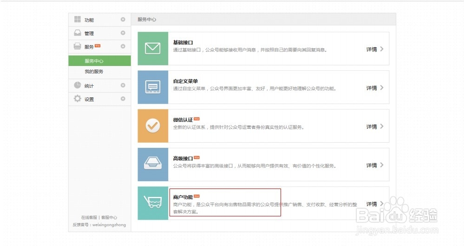Click the teal shopping cart icon of 商户功能
This screenshot has height=246, width=464.
[153, 203]
